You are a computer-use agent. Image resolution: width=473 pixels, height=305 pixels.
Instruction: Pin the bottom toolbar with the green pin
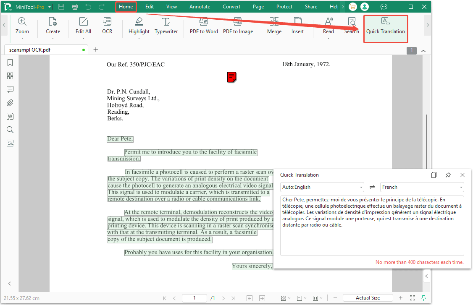(424, 297)
